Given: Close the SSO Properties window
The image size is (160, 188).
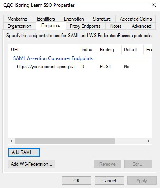Looking at the screenshot, I should click(154, 5).
